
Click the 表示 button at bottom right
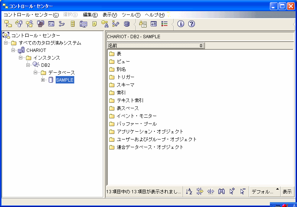coord(287,191)
